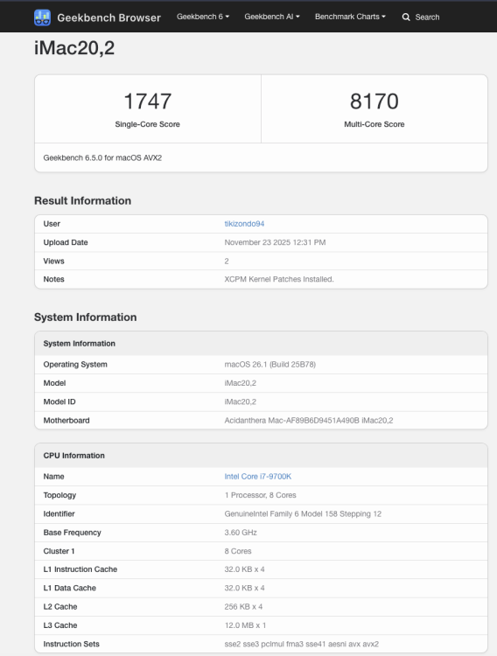Viewport: 497px width, 656px height.
Task: Click the System Information section heading
Action: 86,318
